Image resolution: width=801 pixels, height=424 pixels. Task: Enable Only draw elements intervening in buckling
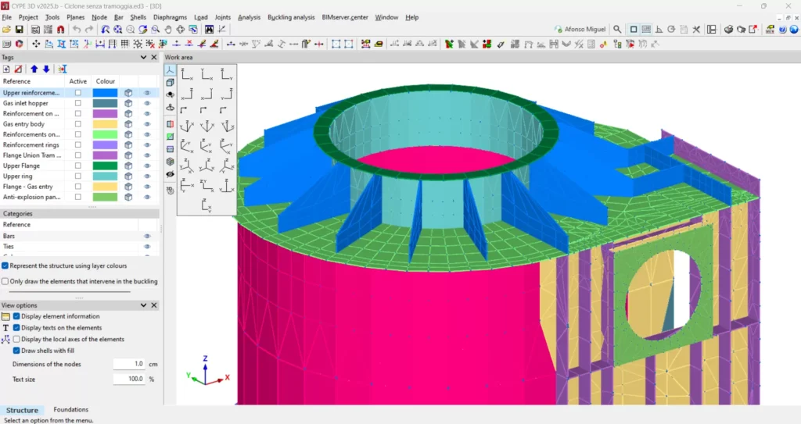pyautogui.click(x=5, y=281)
